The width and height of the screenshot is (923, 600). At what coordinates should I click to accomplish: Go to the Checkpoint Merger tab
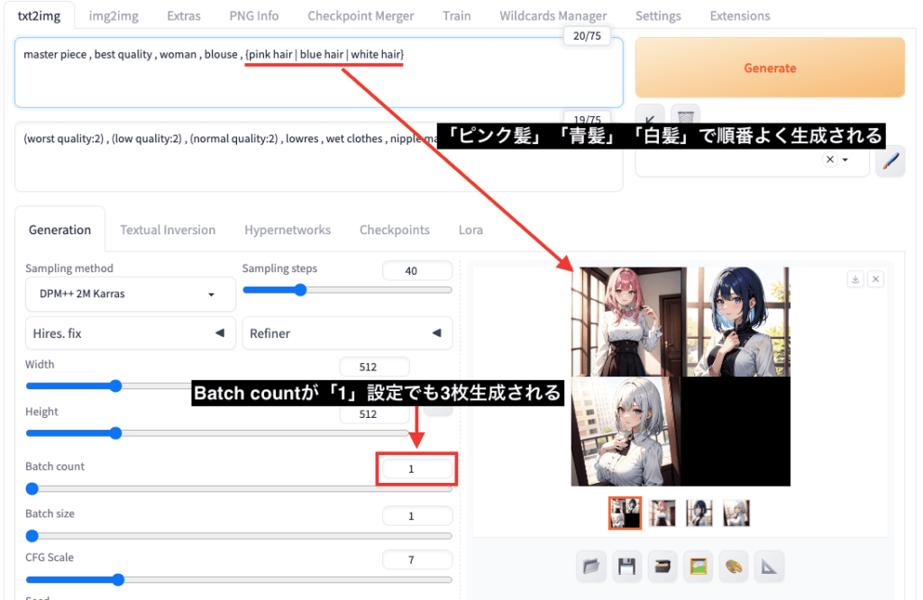tap(361, 16)
